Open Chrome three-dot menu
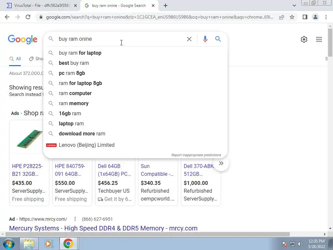333x250 pixels. click(326, 17)
